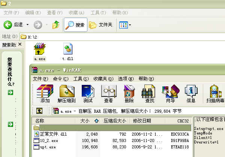Screen dimensions: 225x157
Task: Click the TempMode comment line
Action: (x=203, y=133)
